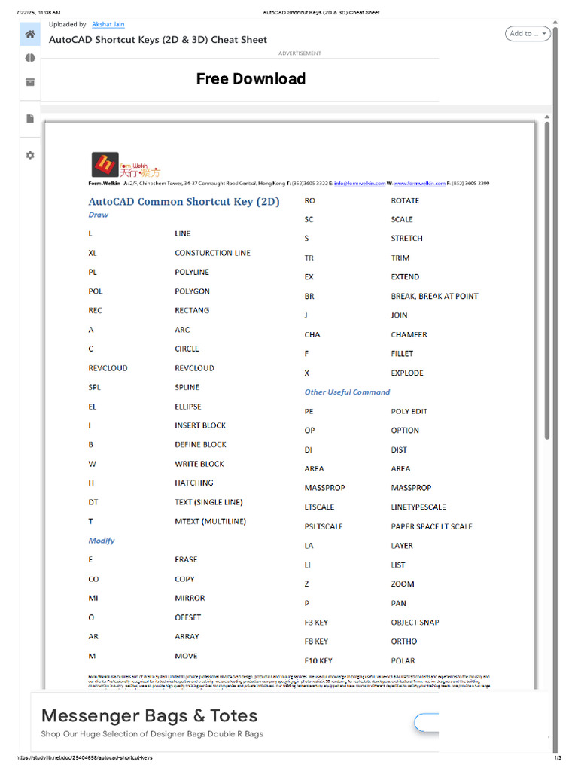Screen dimensions: 578x771
Task: Click the HATCHING command text
Action: [194, 483]
